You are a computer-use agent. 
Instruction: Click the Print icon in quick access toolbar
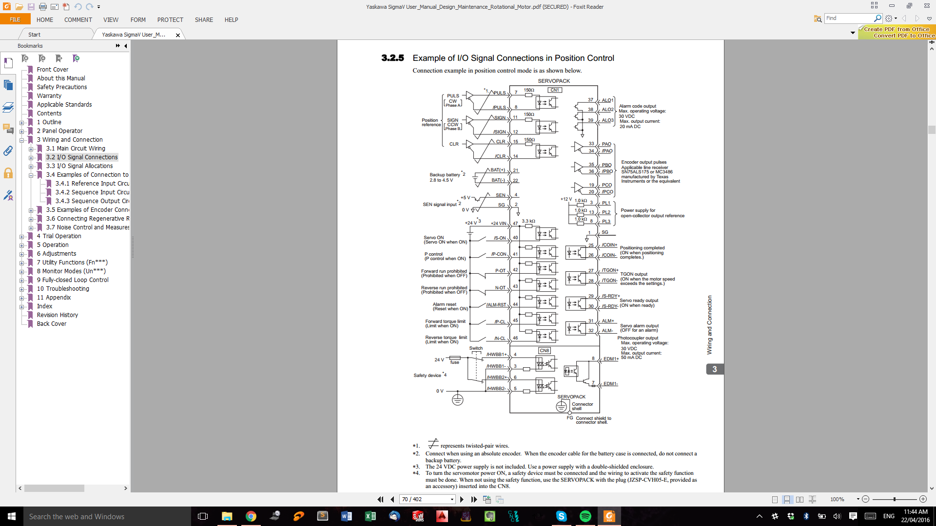tap(42, 7)
